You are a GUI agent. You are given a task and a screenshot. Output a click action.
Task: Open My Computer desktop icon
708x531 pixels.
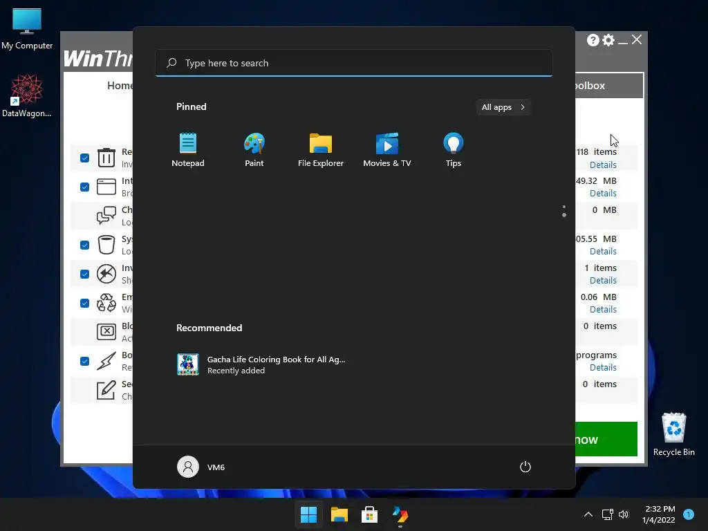(x=27, y=28)
